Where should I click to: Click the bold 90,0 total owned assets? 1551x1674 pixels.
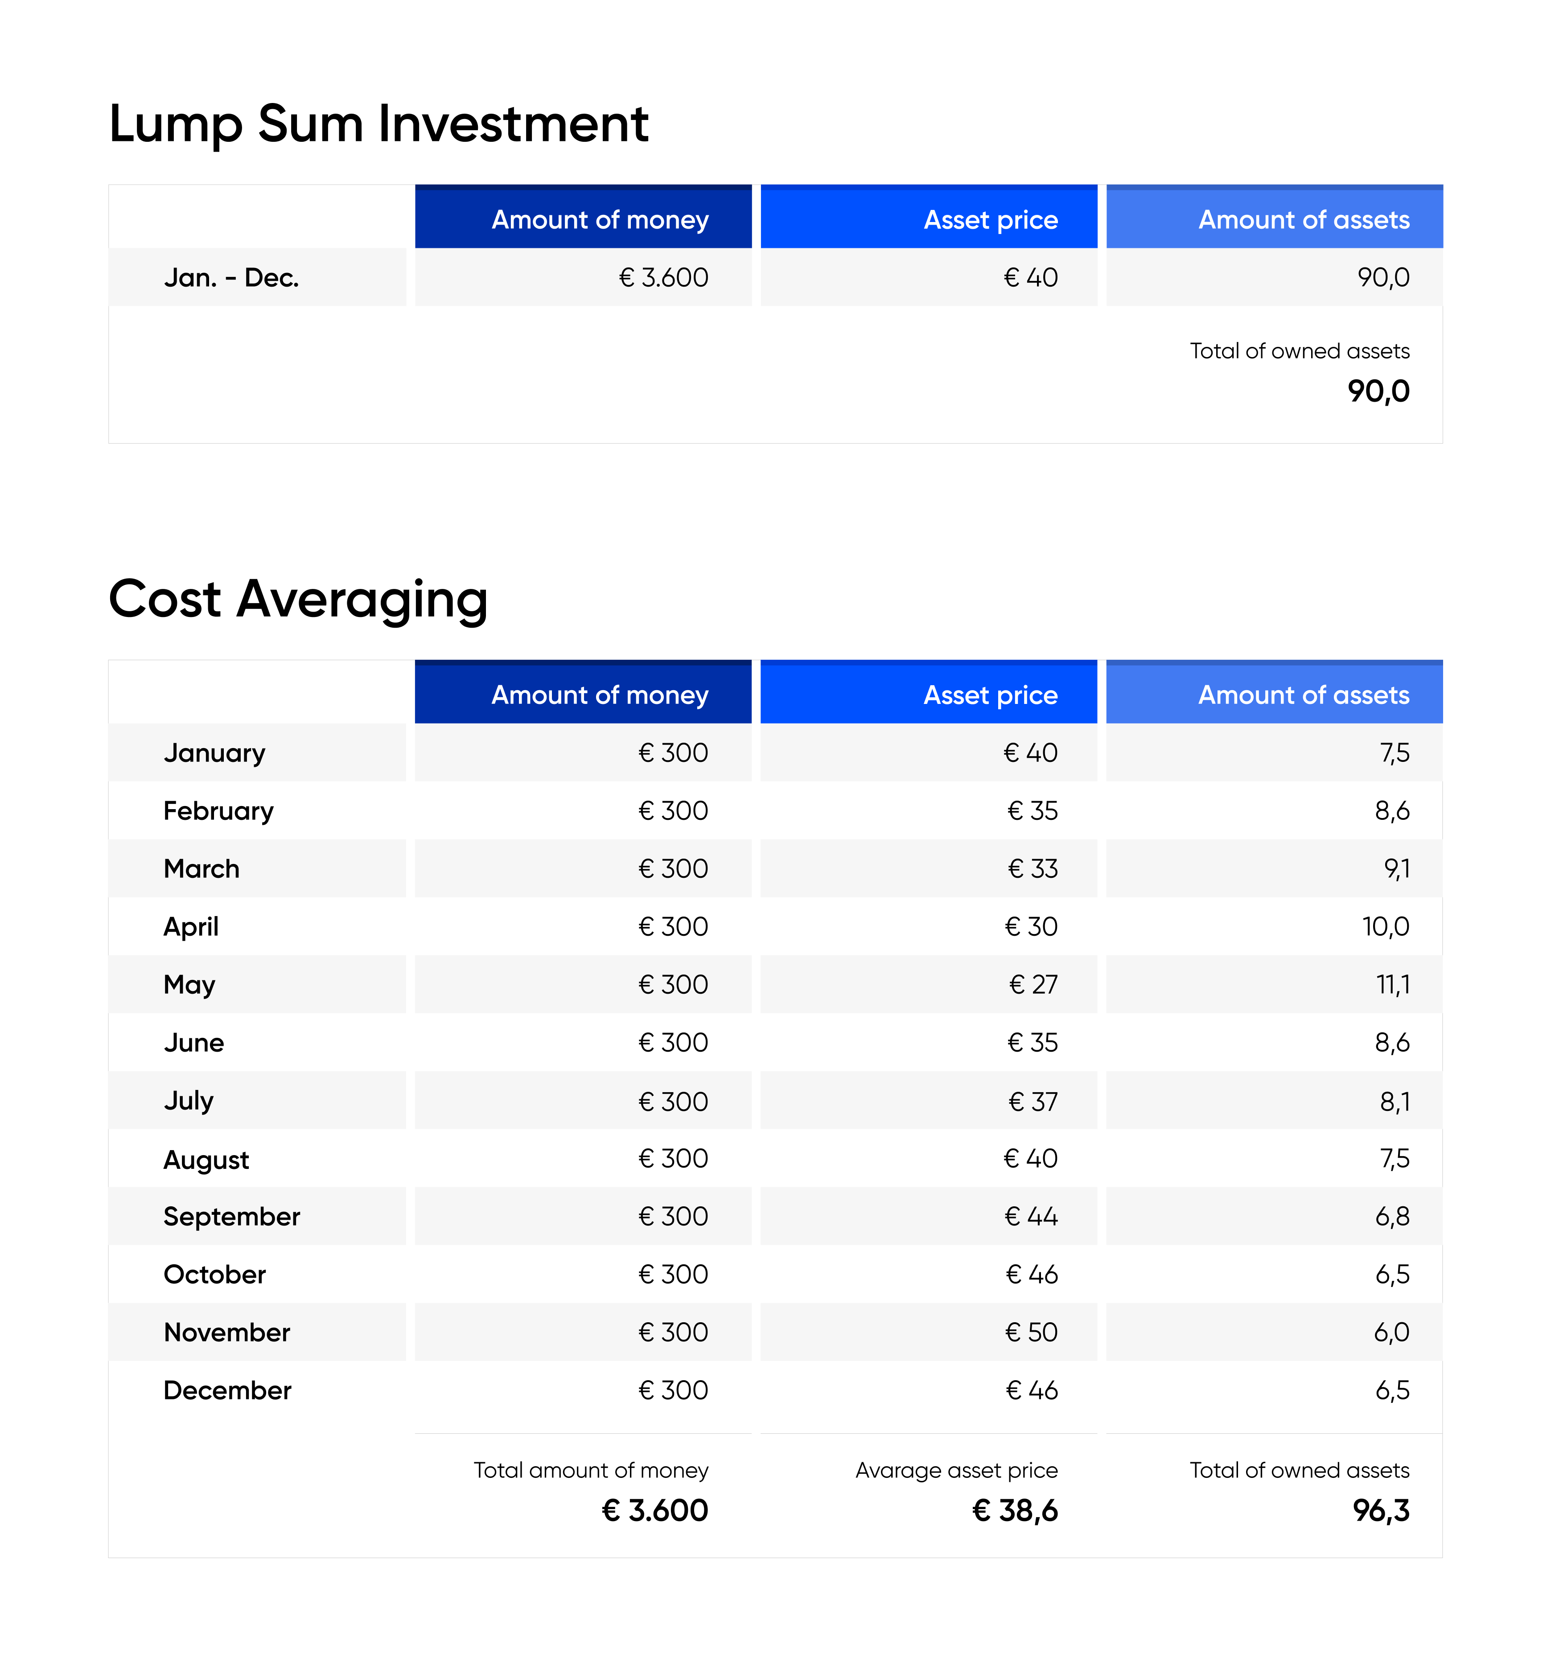1378,391
